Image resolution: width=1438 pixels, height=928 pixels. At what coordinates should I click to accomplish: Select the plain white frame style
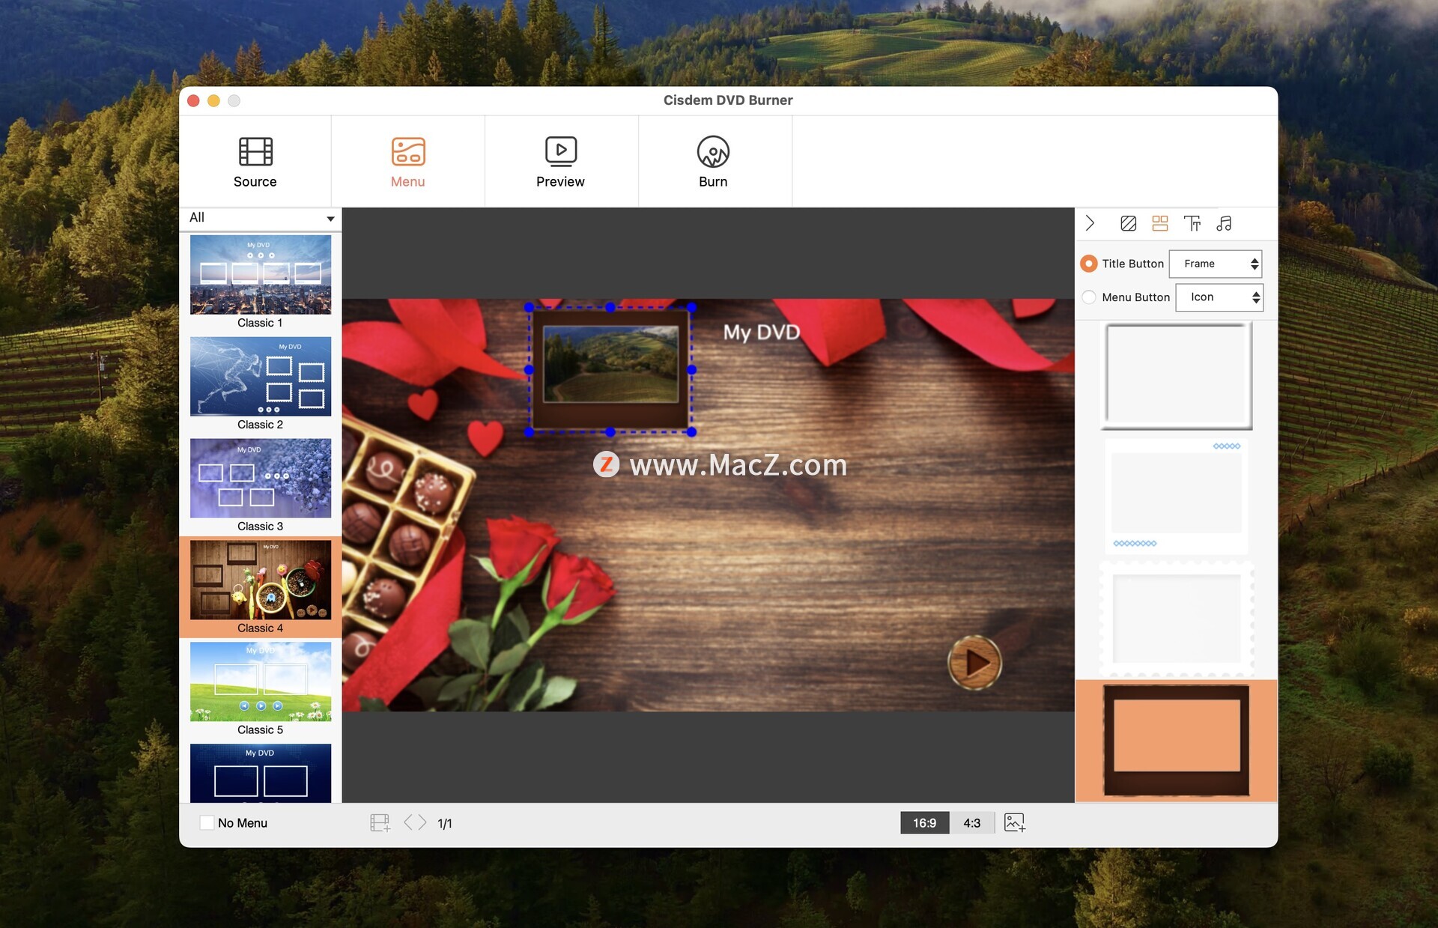click(x=1177, y=376)
